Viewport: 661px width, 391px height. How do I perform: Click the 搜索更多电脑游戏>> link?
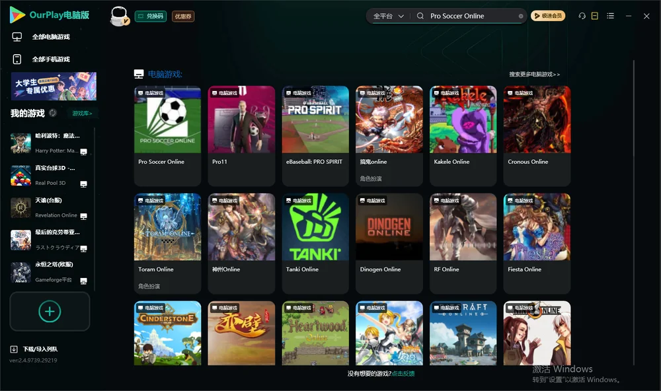534,74
